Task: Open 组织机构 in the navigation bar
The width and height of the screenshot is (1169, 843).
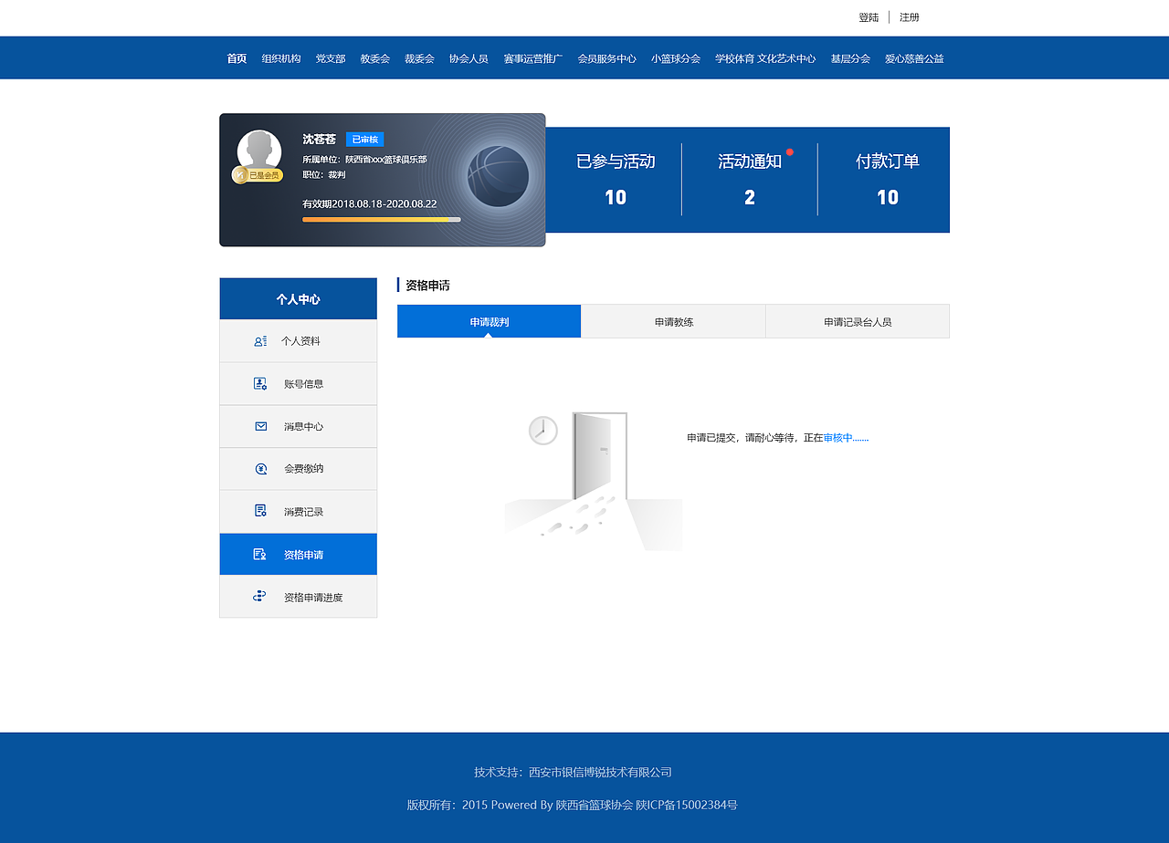Action: (281, 58)
